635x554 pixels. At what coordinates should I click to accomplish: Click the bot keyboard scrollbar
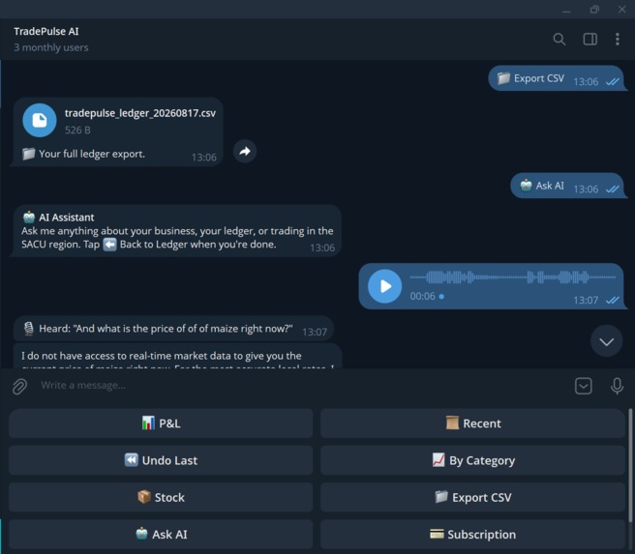[x=630, y=465]
